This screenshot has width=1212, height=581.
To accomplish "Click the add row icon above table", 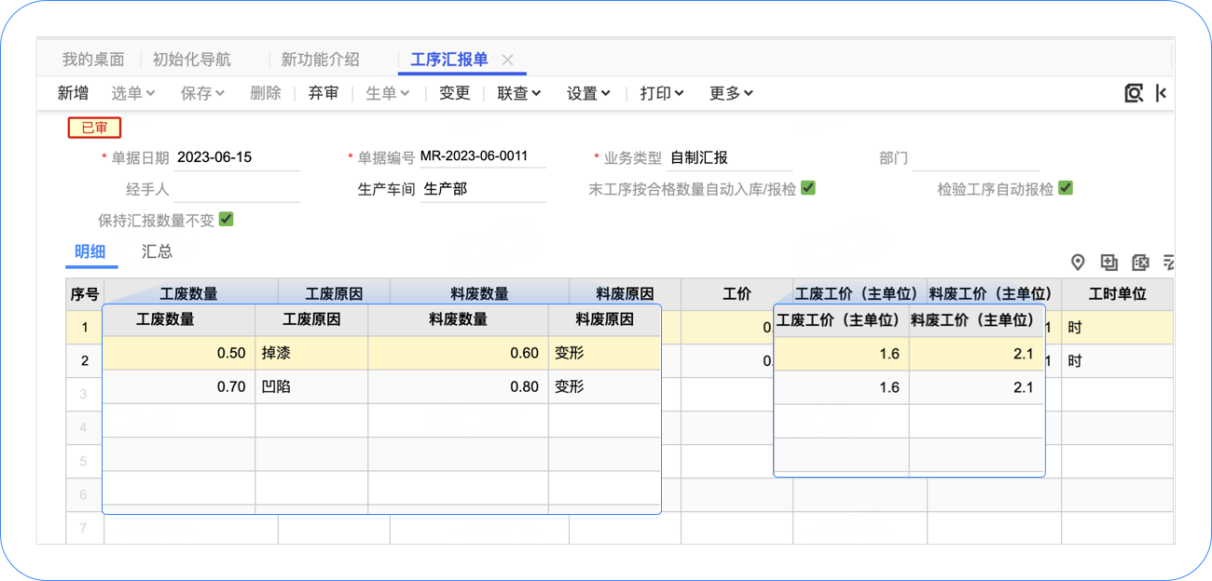I will 1109,263.
